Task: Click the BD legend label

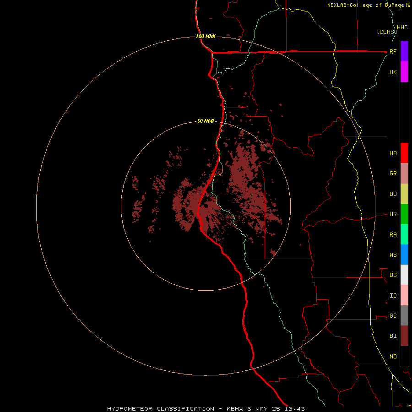Action: [x=393, y=194]
